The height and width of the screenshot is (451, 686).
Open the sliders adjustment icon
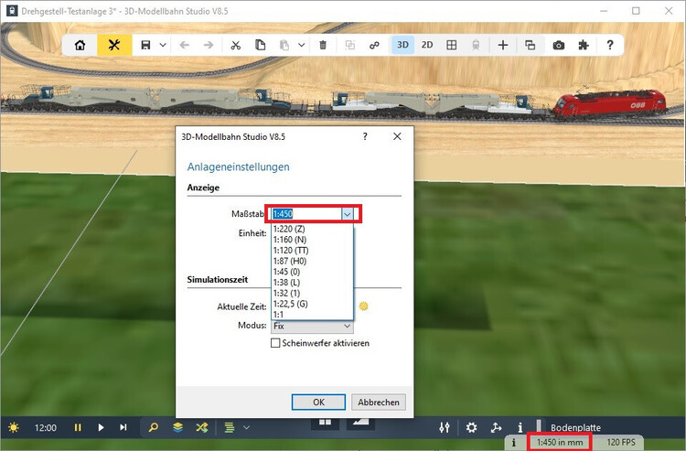click(445, 427)
